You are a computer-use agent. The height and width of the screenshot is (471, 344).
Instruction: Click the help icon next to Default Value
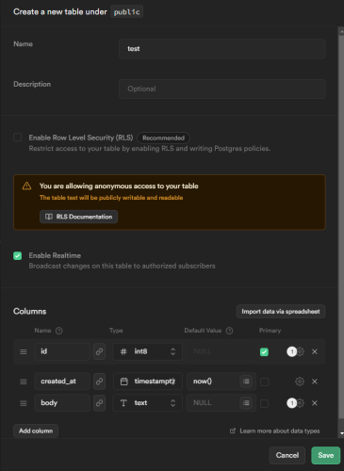click(x=230, y=331)
